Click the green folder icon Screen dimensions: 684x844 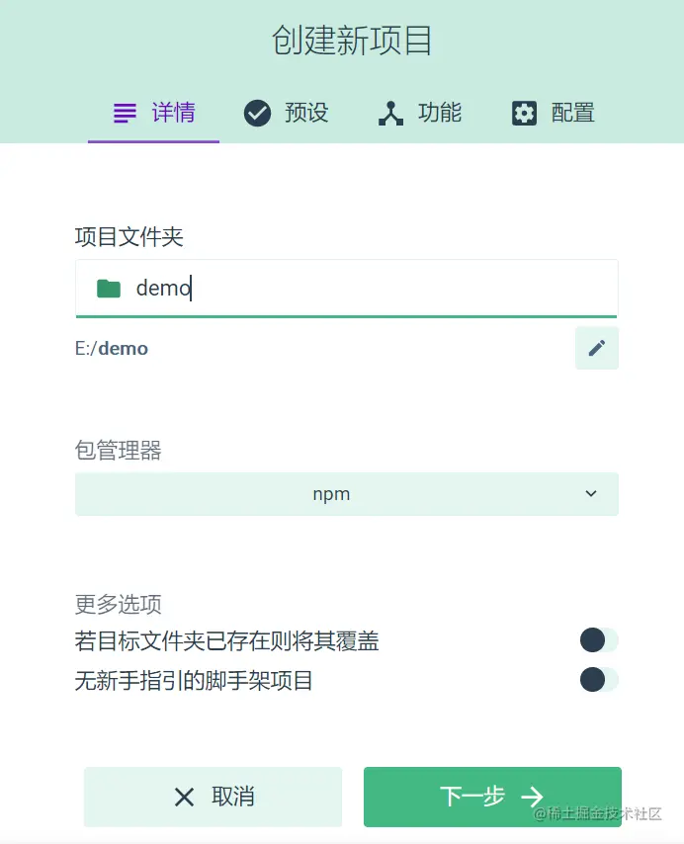[109, 289]
